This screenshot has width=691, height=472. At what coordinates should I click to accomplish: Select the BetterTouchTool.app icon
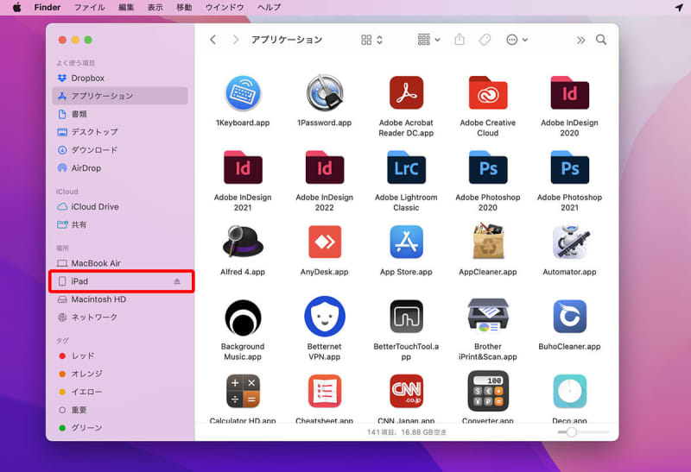coord(406,316)
